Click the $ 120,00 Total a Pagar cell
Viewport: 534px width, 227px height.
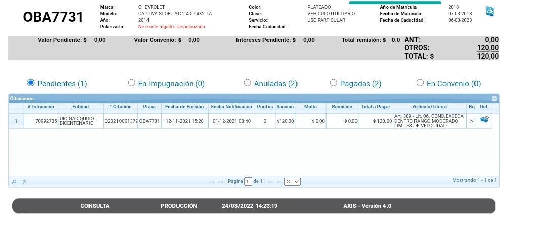click(x=376, y=121)
